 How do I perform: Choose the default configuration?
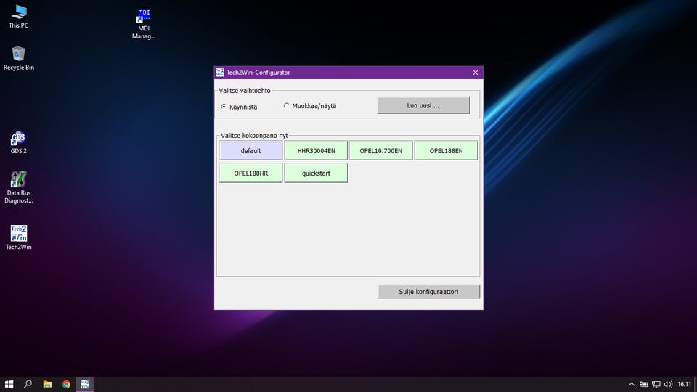tap(250, 151)
